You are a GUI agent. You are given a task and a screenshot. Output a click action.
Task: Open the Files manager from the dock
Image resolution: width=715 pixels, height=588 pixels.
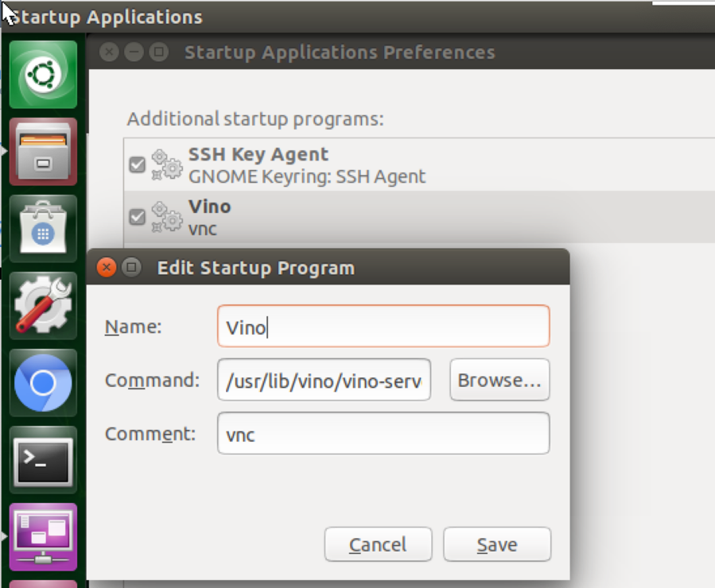[x=43, y=152]
